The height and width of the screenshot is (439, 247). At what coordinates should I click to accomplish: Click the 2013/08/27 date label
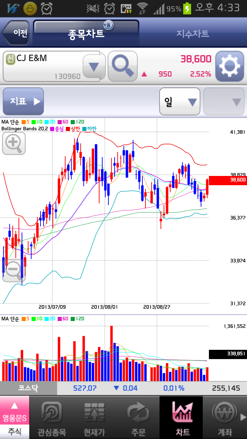pyautogui.click(x=156, y=307)
